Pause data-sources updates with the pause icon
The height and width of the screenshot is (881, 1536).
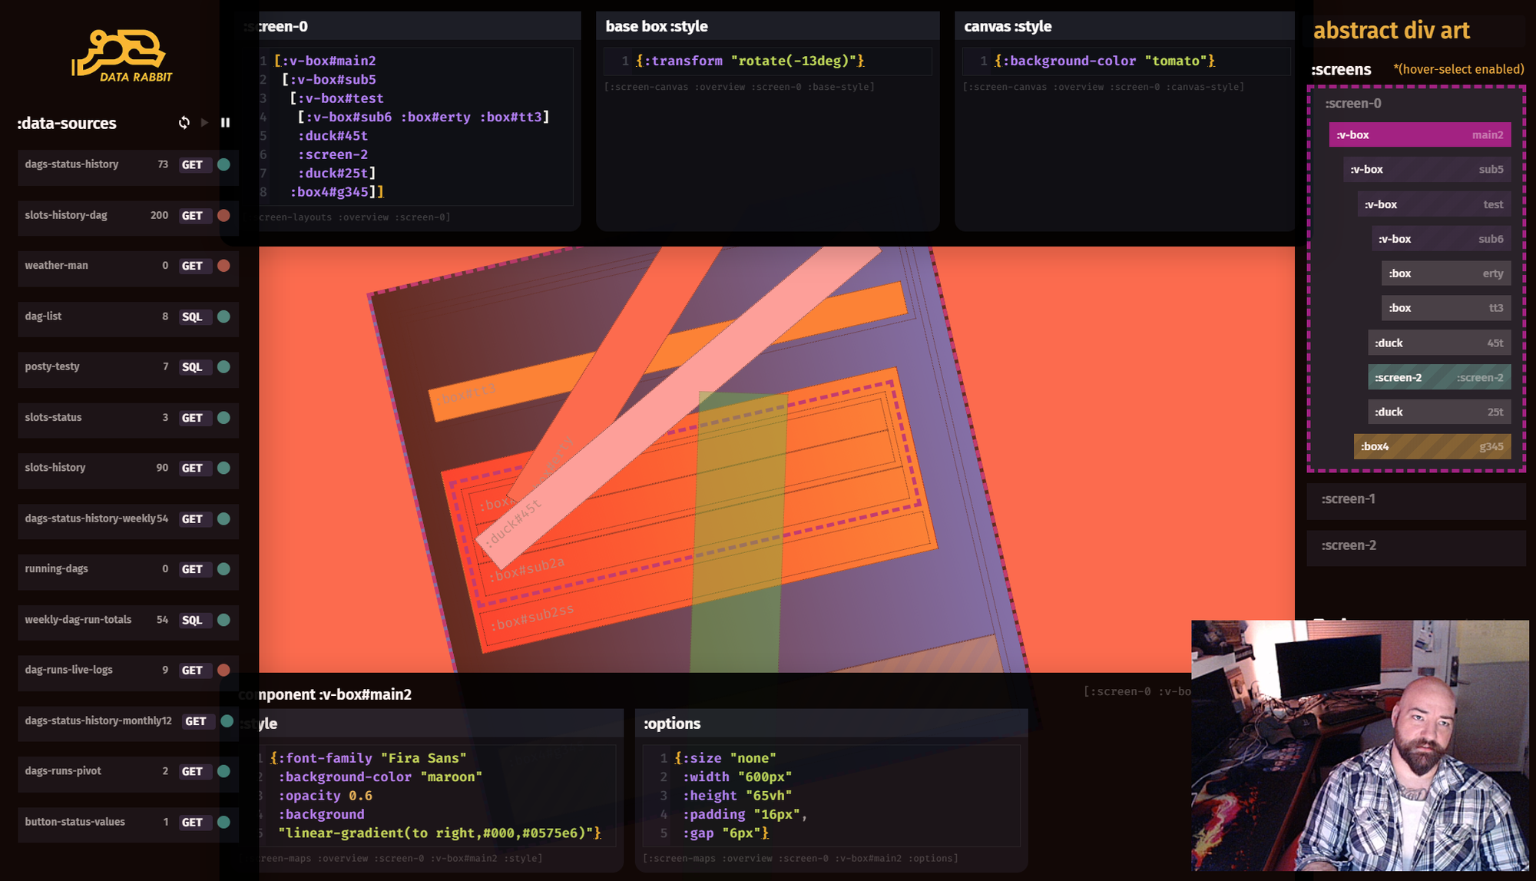coord(225,122)
